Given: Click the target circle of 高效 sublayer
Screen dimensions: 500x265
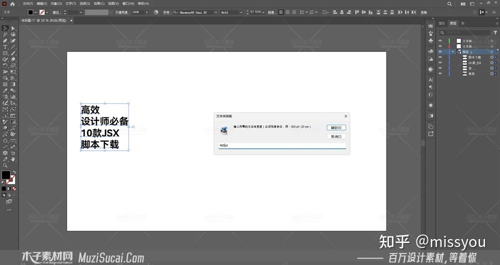Looking at the screenshot, I should [491, 73].
